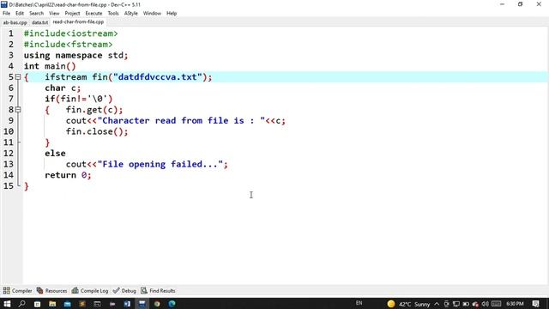Click the 42°C Sunny weather widget

408,304
